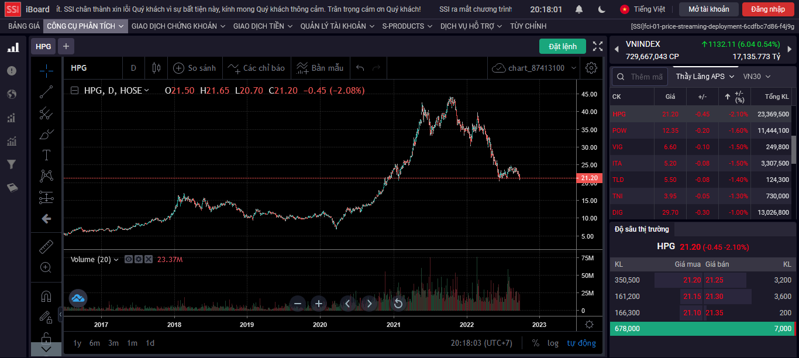This screenshot has width=799, height=358.
Task: Select the brush drawing tool
Action: coord(46,134)
